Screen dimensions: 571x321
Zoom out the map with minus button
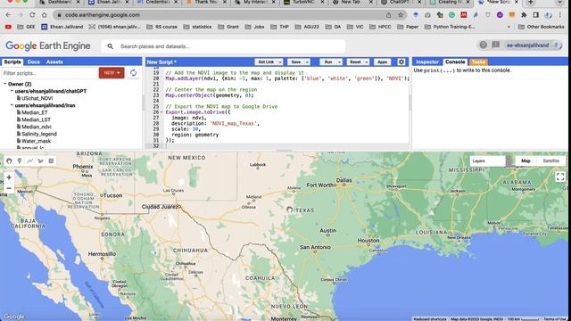[x=9, y=188]
